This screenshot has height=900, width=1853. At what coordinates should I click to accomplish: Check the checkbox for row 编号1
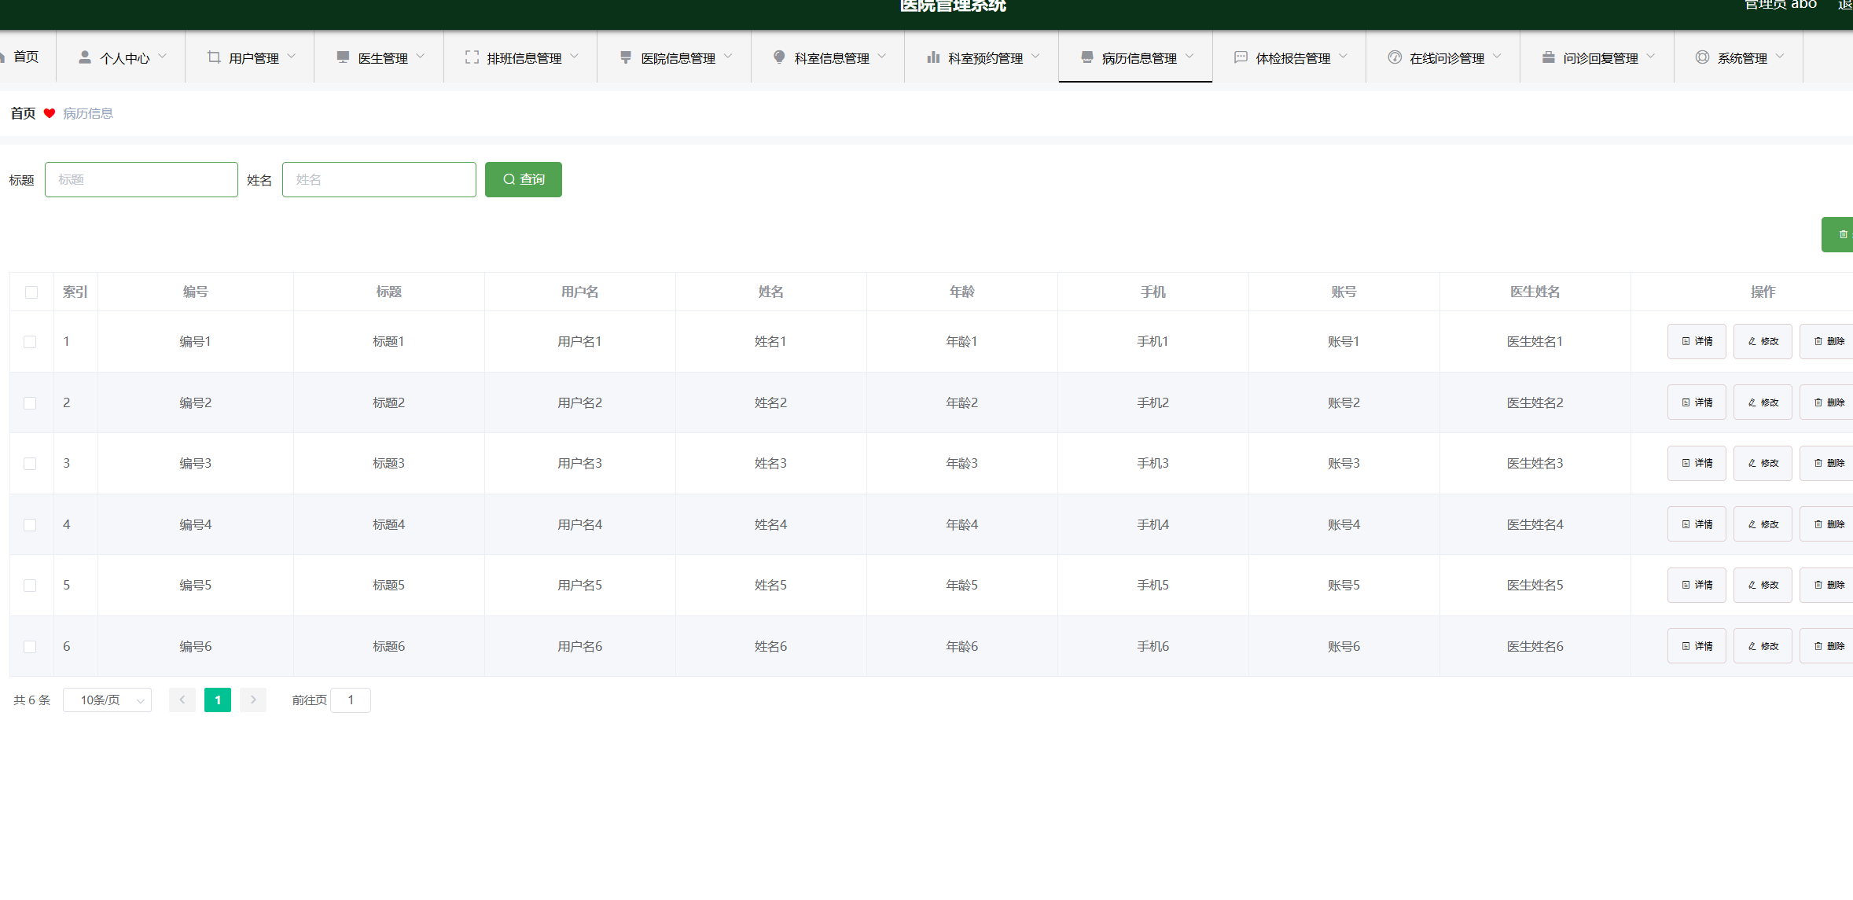tap(30, 342)
